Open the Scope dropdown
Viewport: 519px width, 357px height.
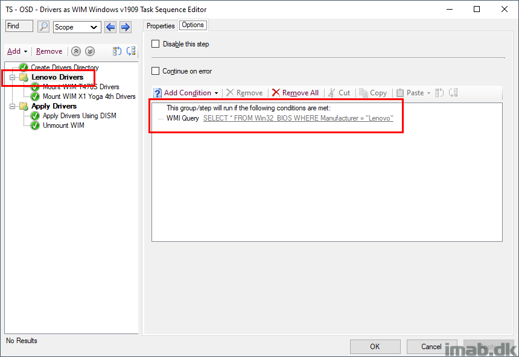click(76, 27)
